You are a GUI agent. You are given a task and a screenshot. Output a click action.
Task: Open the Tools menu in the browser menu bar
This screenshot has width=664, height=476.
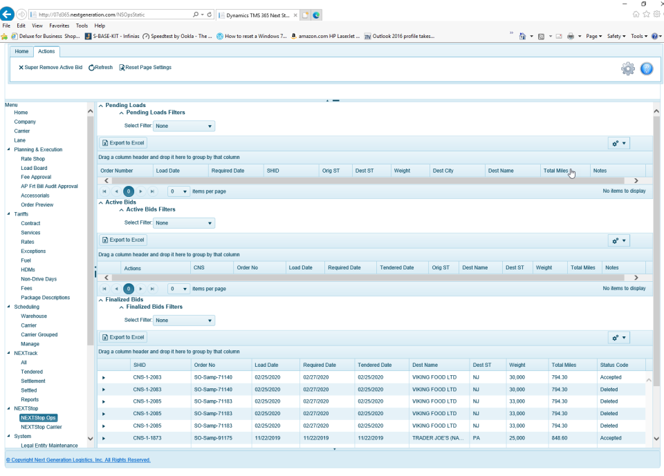point(82,25)
